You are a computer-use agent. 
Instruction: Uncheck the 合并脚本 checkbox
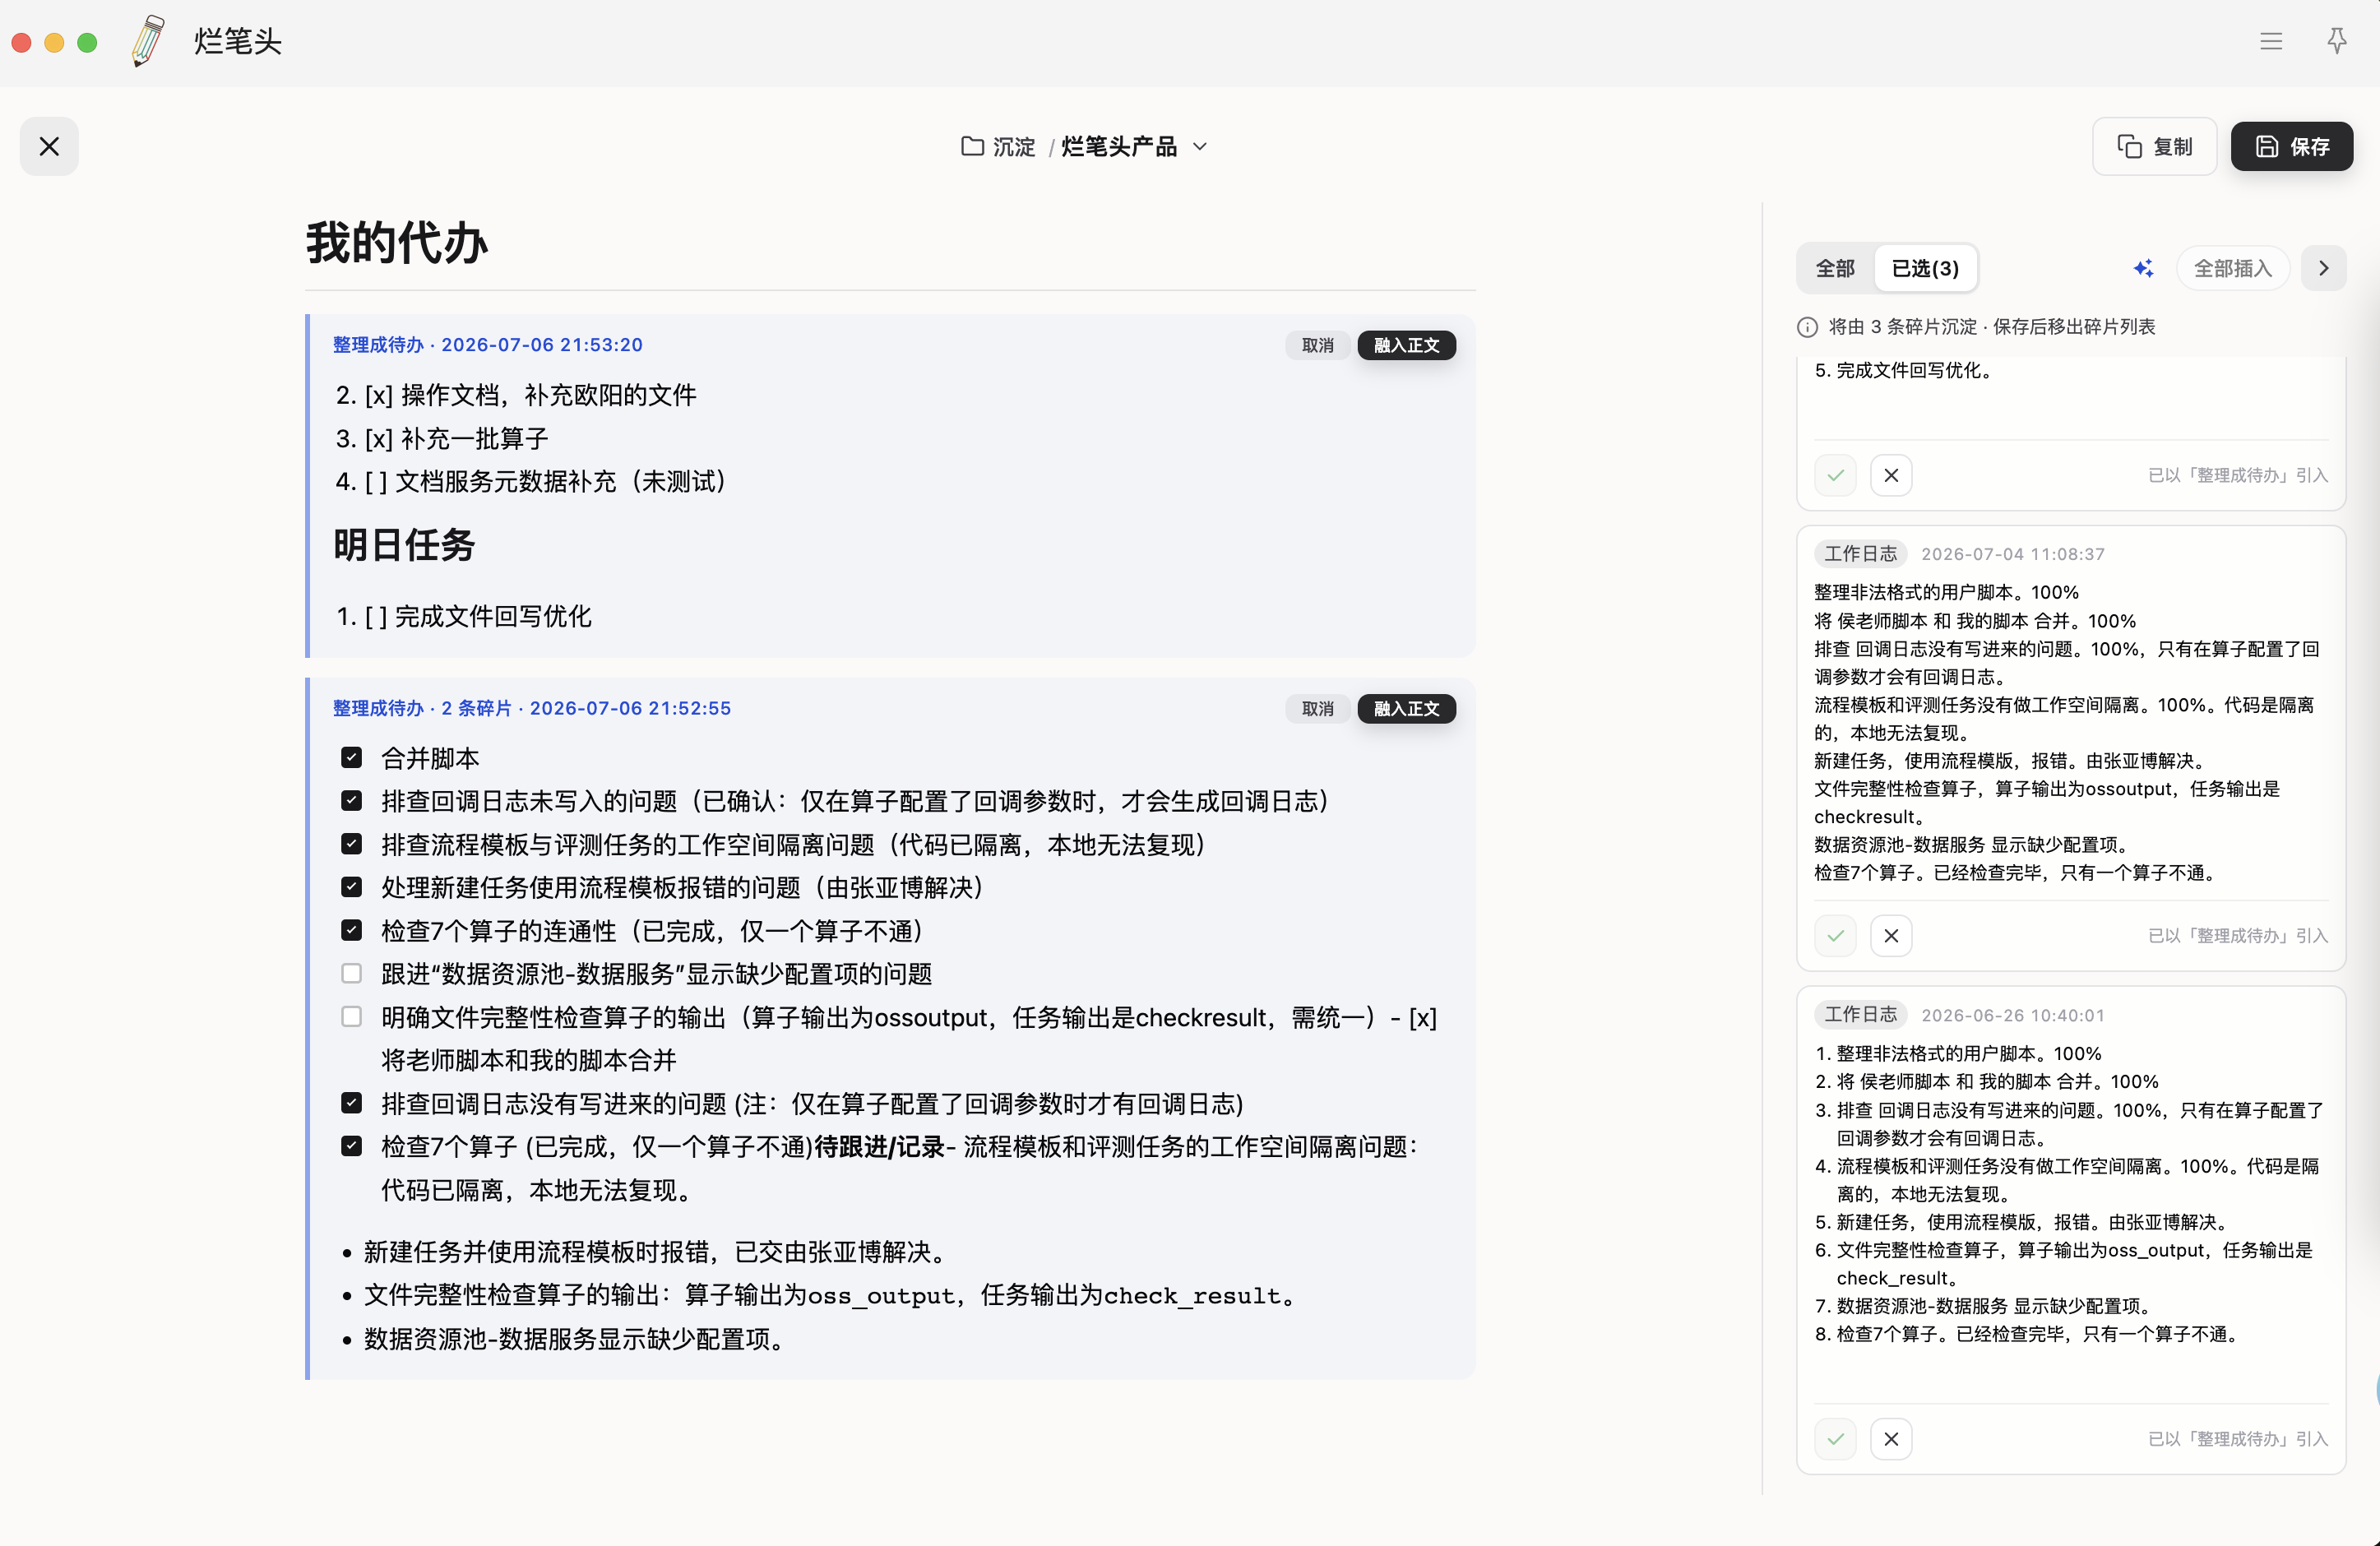tap(351, 757)
